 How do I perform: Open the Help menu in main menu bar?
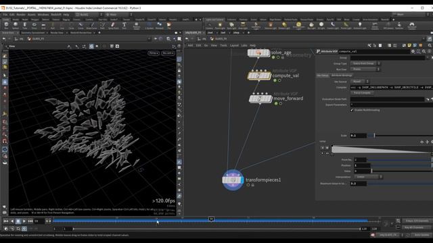click(66, 15)
